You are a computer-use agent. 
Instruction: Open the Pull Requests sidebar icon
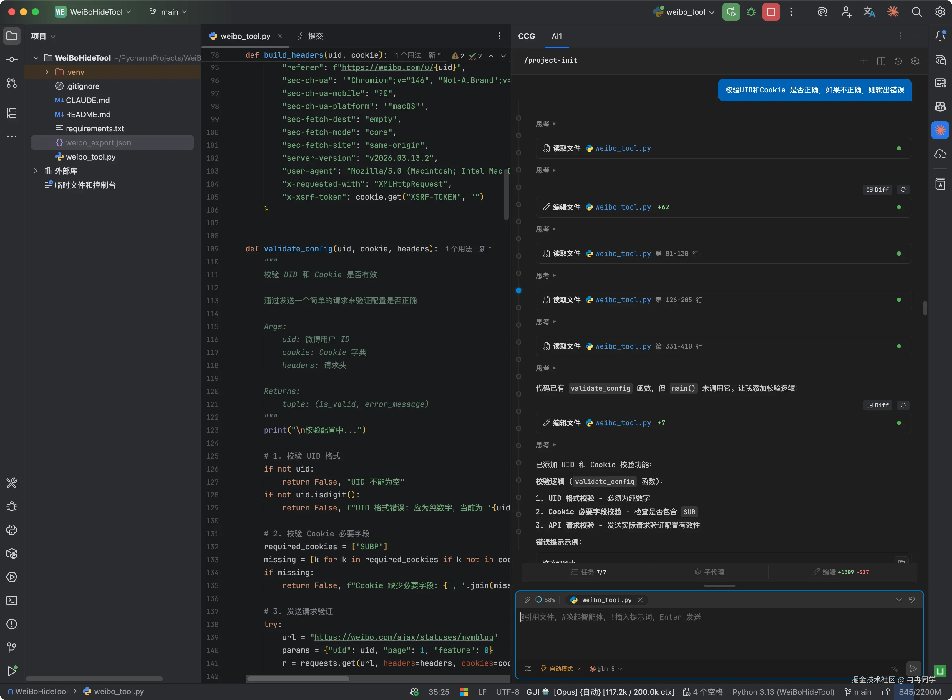[x=12, y=83]
